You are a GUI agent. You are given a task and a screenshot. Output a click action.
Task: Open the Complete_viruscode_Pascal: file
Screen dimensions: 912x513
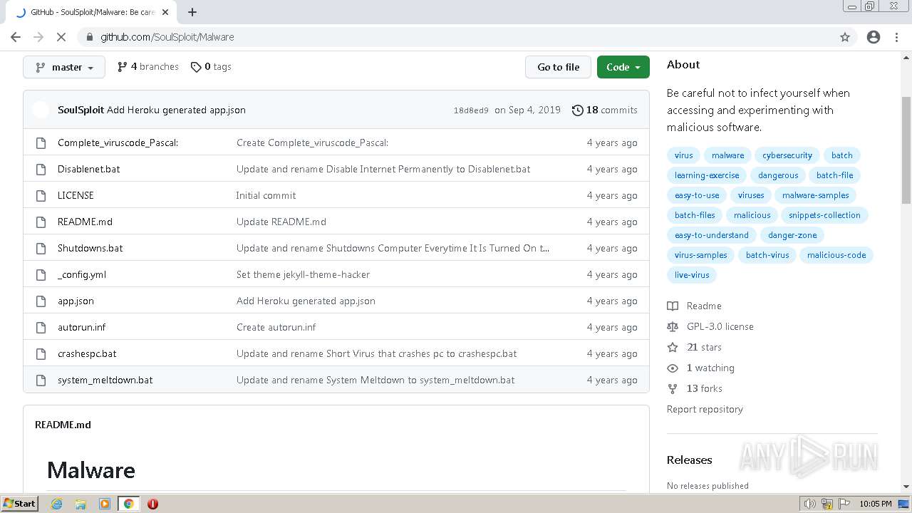(118, 142)
